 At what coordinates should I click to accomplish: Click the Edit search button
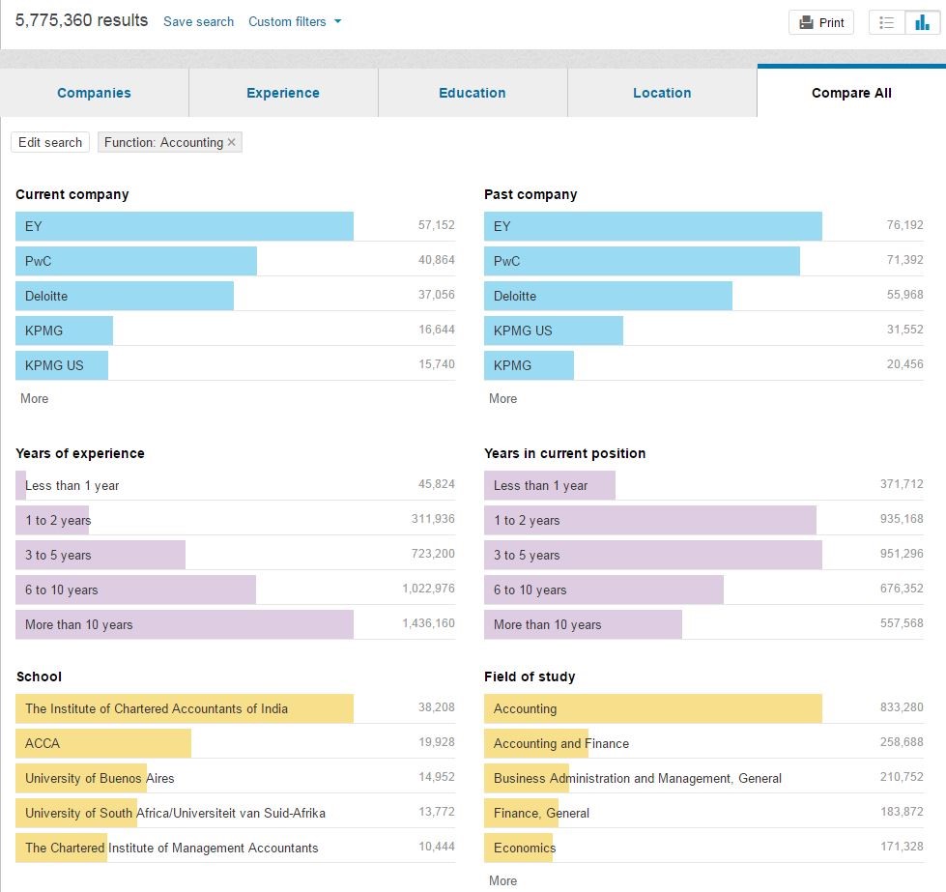[x=50, y=142]
